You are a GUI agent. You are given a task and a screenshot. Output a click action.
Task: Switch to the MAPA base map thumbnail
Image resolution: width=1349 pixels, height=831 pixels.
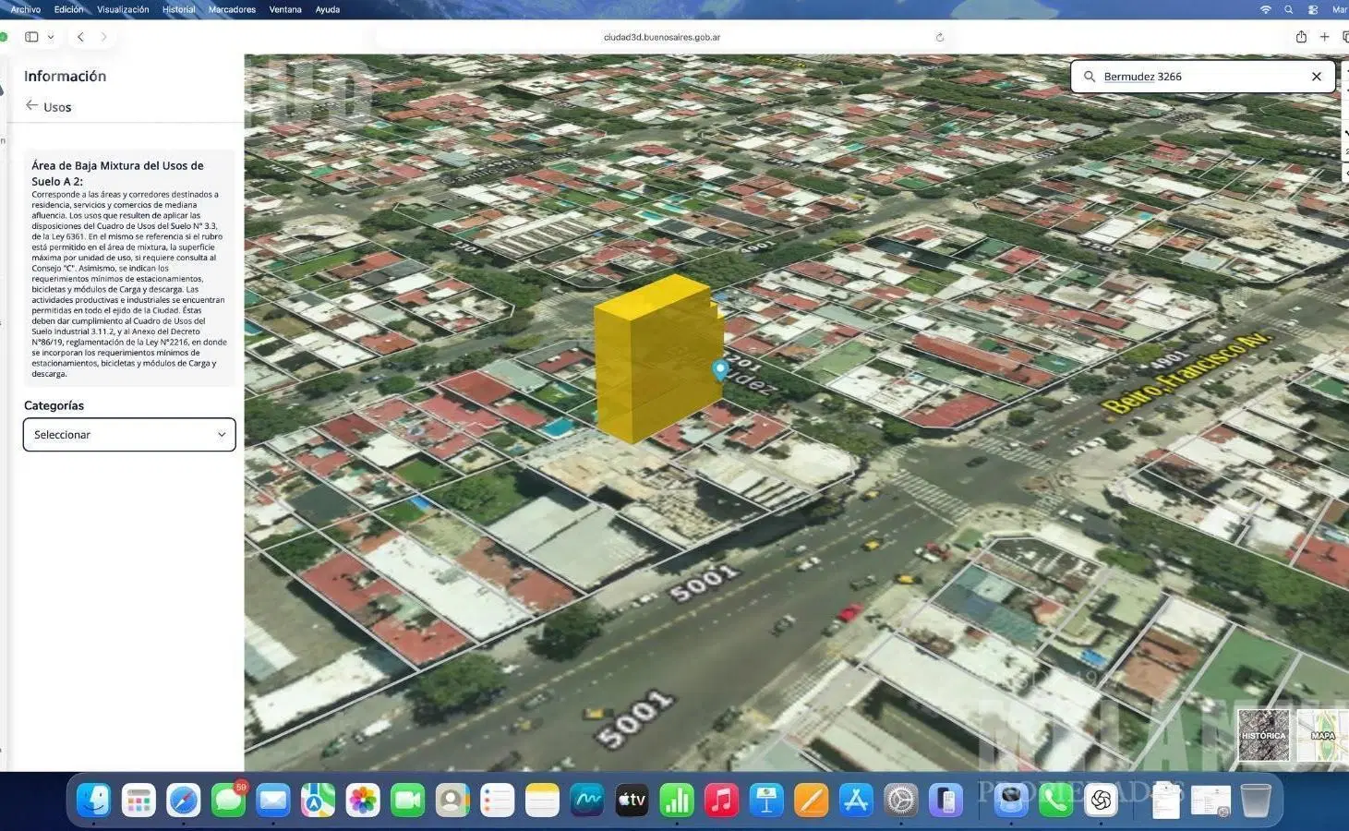click(x=1322, y=735)
